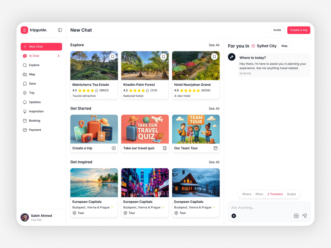Open the Team Tour illustration card
The image size is (331, 248).
click(196, 129)
